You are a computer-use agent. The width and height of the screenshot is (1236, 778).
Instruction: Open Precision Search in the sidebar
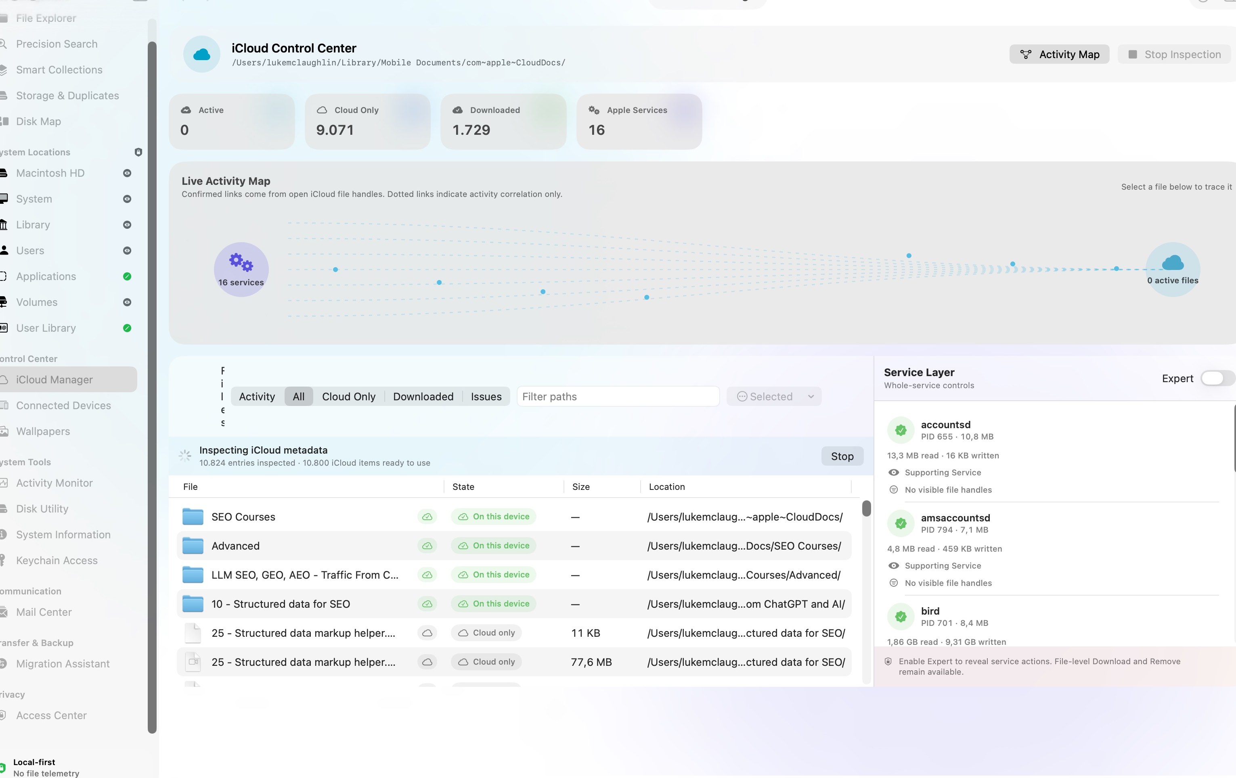tap(57, 44)
